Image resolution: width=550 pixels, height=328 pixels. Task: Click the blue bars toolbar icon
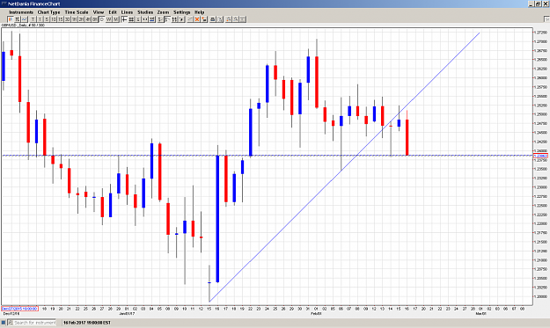pos(152,19)
